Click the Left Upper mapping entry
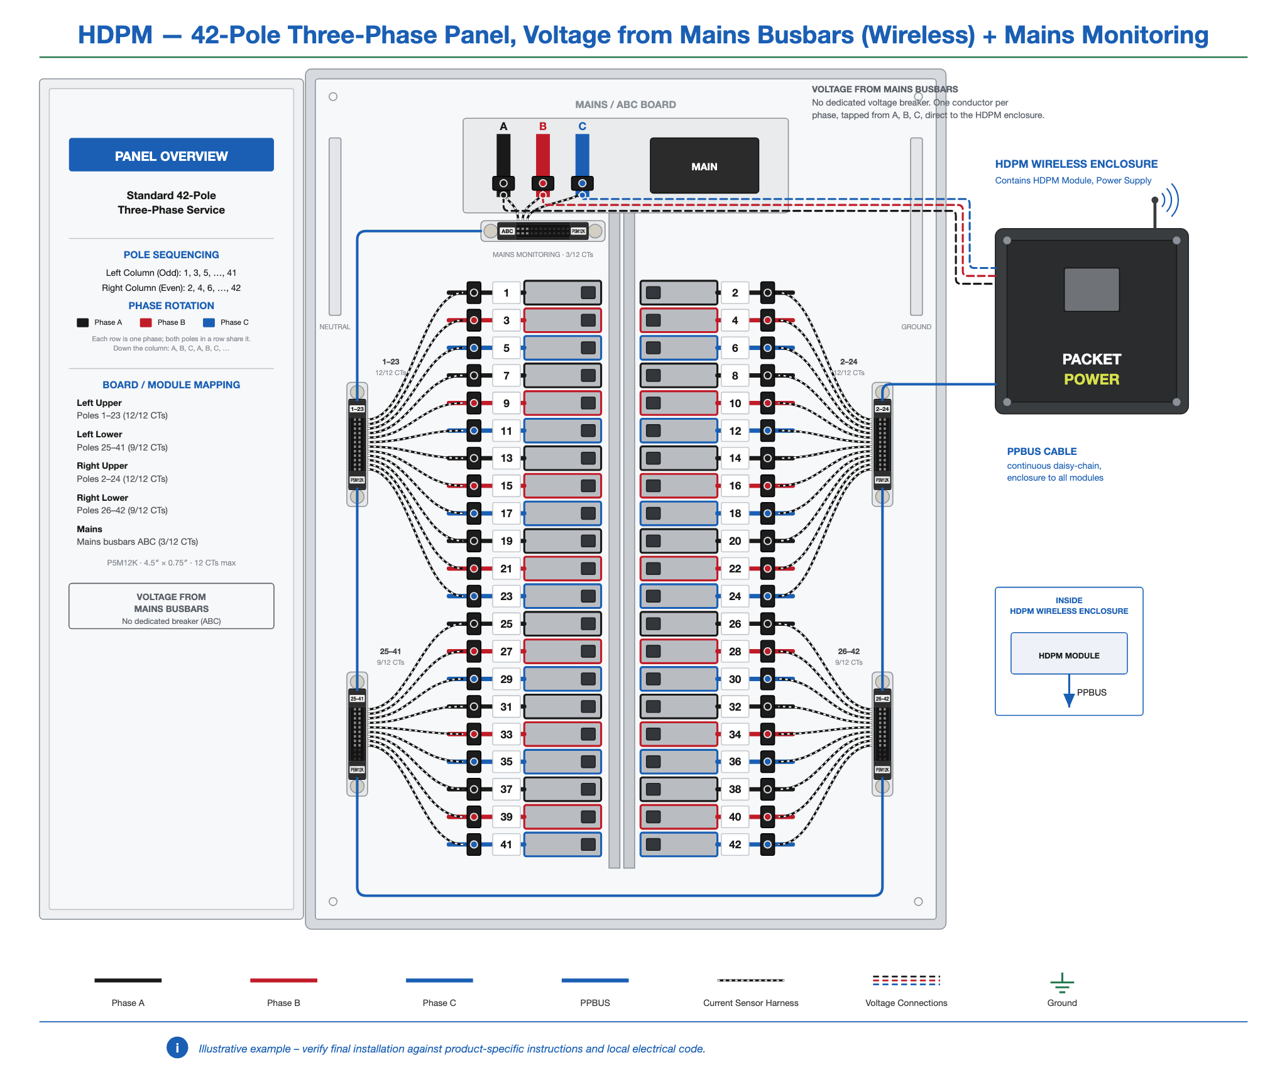 [122, 409]
